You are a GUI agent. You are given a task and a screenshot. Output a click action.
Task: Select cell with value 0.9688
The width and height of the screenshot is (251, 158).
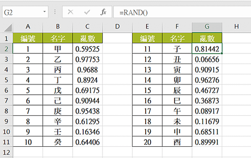pos(88,70)
